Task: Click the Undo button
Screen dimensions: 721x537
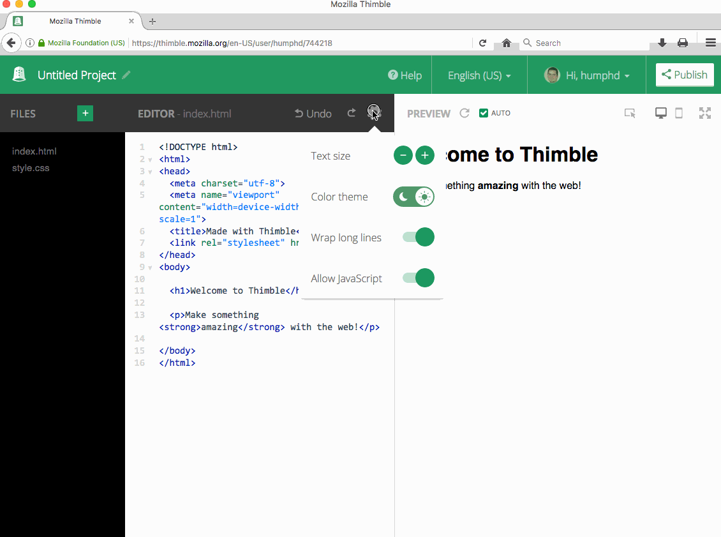Action: tap(313, 114)
